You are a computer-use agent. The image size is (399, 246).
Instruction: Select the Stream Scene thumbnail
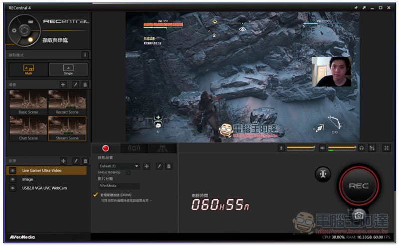(67, 128)
